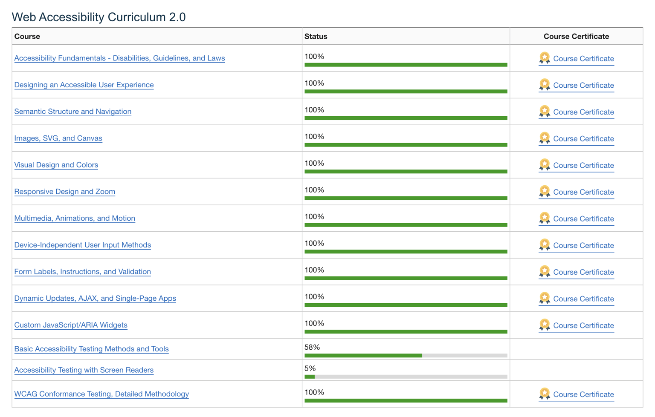Viewport: 655px width, 417px height.
Task: Click the 58% progress bar for Basic Testing
Action: pyautogui.click(x=406, y=355)
